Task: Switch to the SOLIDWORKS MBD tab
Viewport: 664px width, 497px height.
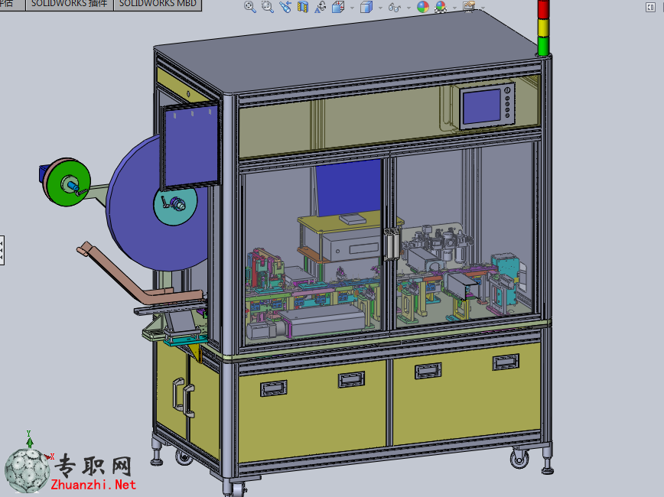Action: point(158,5)
